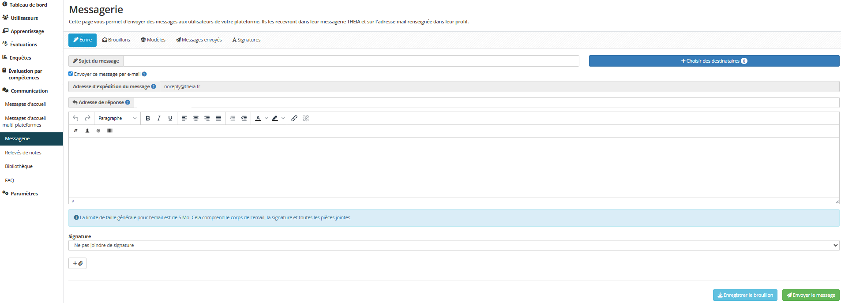This screenshot has height=303, width=841.
Task: Center-align the message text
Action: pos(196,118)
